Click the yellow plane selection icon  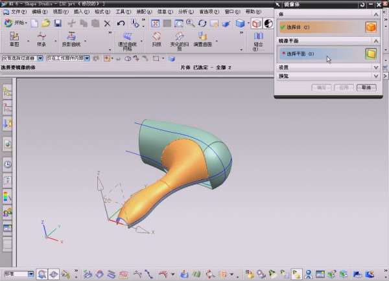371,53
